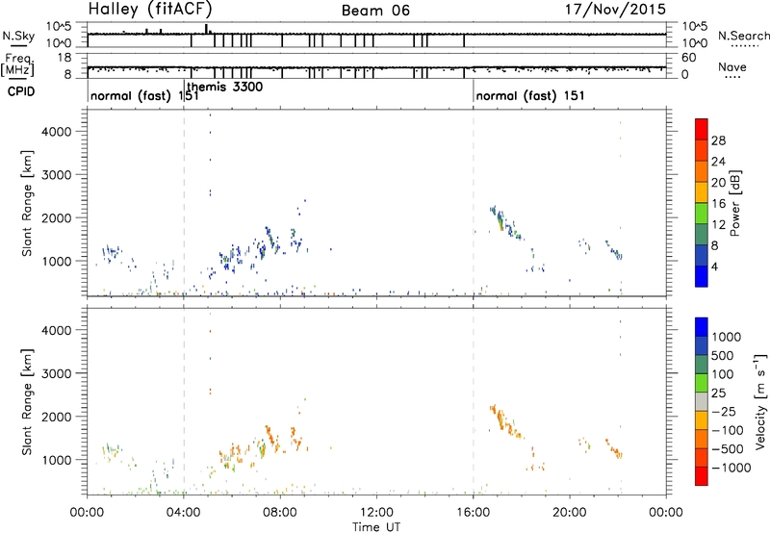Click the left '10^5' N.Sky axis value
The image size is (770, 533).
pyautogui.click(x=59, y=27)
